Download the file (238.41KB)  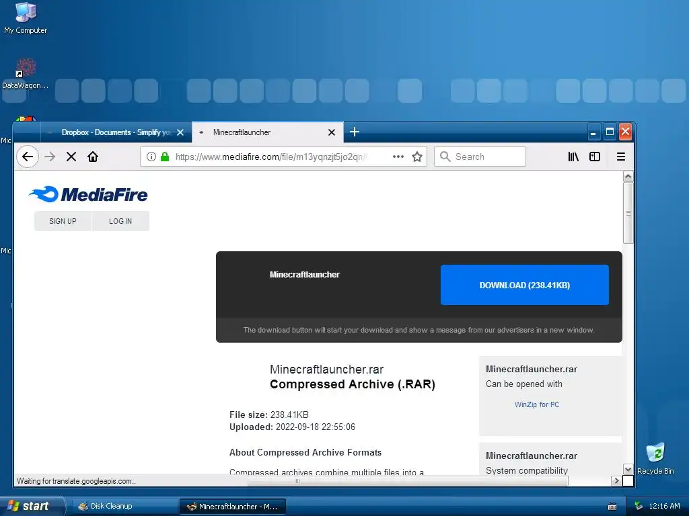pos(525,285)
